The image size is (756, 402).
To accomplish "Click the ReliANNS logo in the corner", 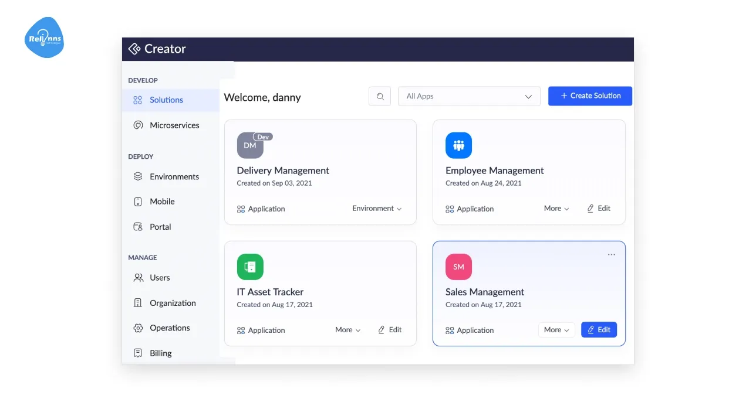I will 44,38.
